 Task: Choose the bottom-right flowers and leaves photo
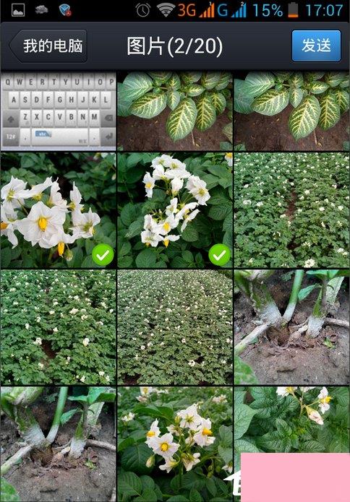pos(292,420)
